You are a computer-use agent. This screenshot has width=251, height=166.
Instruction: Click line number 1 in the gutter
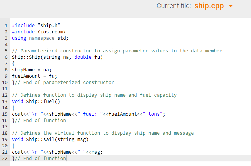coord(6,25)
